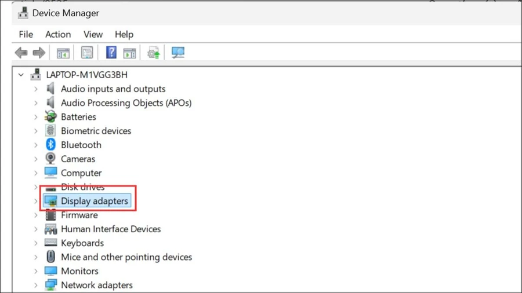This screenshot has height=293, width=522.
Task: Select the Computer label
Action: pos(81,173)
